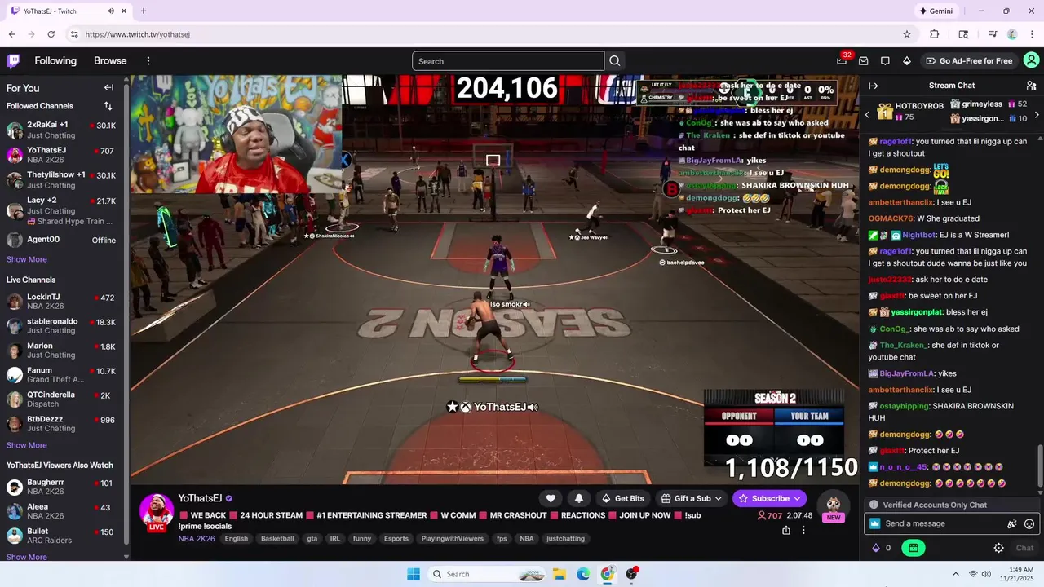Click the Get Bits button under stream

click(x=623, y=498)
